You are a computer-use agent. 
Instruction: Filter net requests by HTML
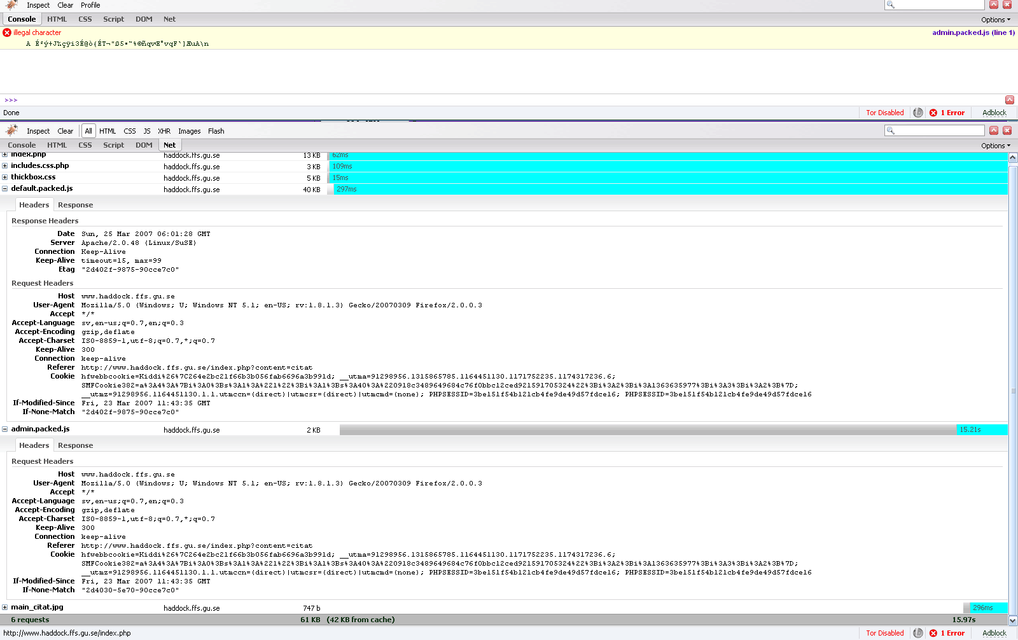108,131
